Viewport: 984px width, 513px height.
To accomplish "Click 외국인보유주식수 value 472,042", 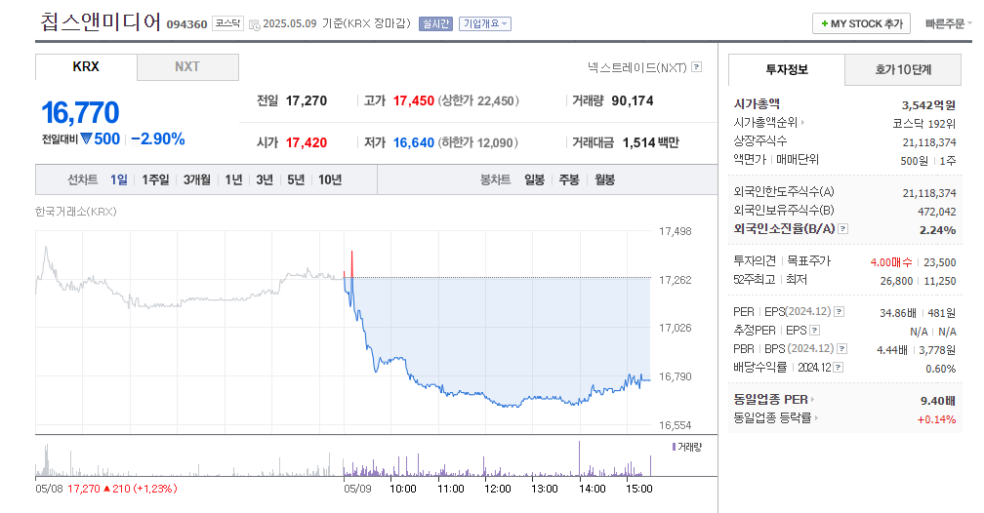I will click(937, 212).
